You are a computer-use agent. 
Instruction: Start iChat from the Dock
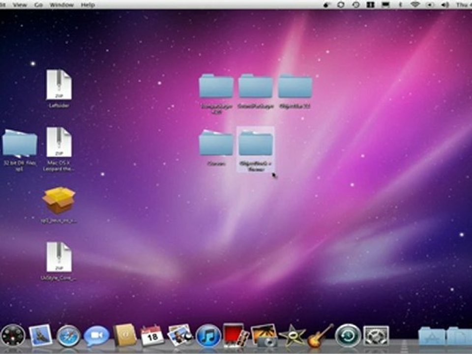96,336
